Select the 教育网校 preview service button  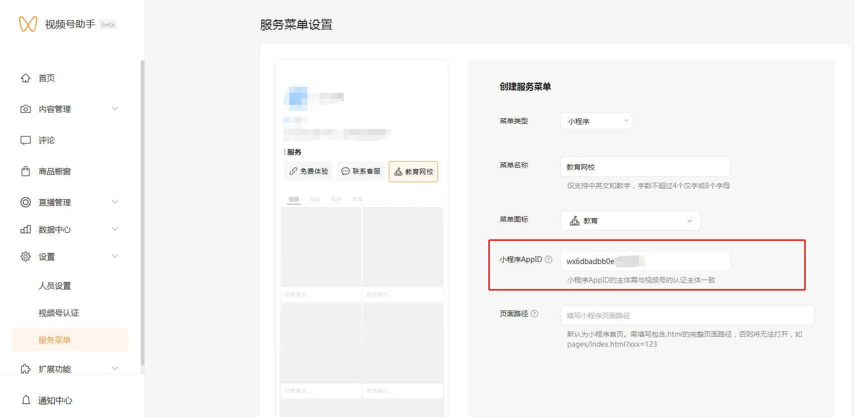tap(413, 172)
